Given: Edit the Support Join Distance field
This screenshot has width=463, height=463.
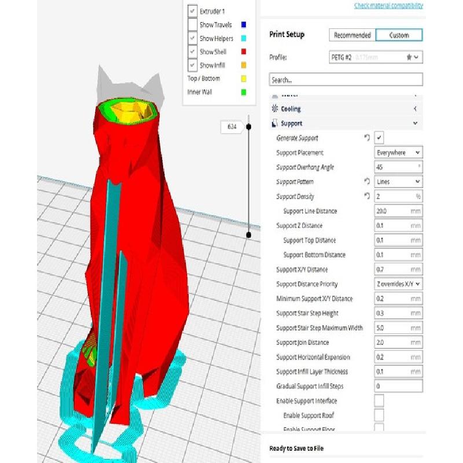Looking at the screenshot, I should point(398,342).
